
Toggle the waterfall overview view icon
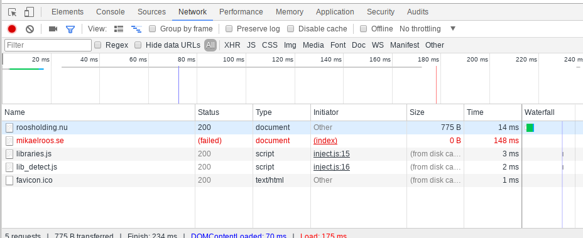tap(136, 29)
